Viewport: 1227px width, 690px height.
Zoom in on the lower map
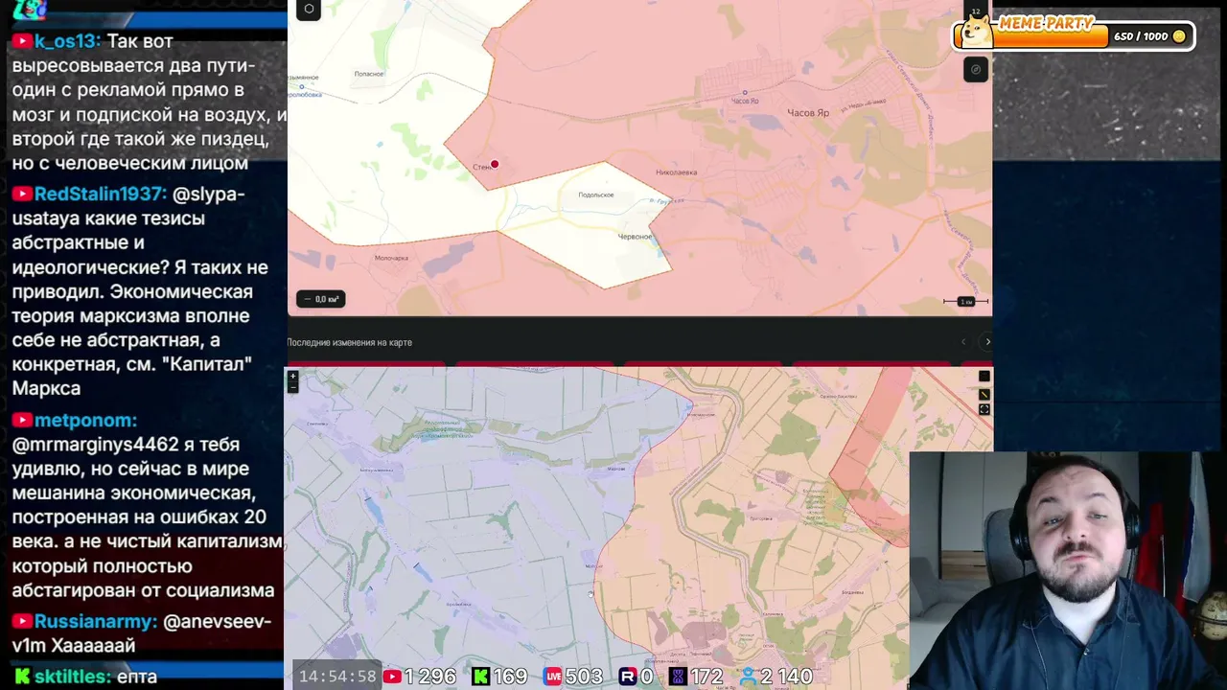pyautogui.click(x=293, y=376)
